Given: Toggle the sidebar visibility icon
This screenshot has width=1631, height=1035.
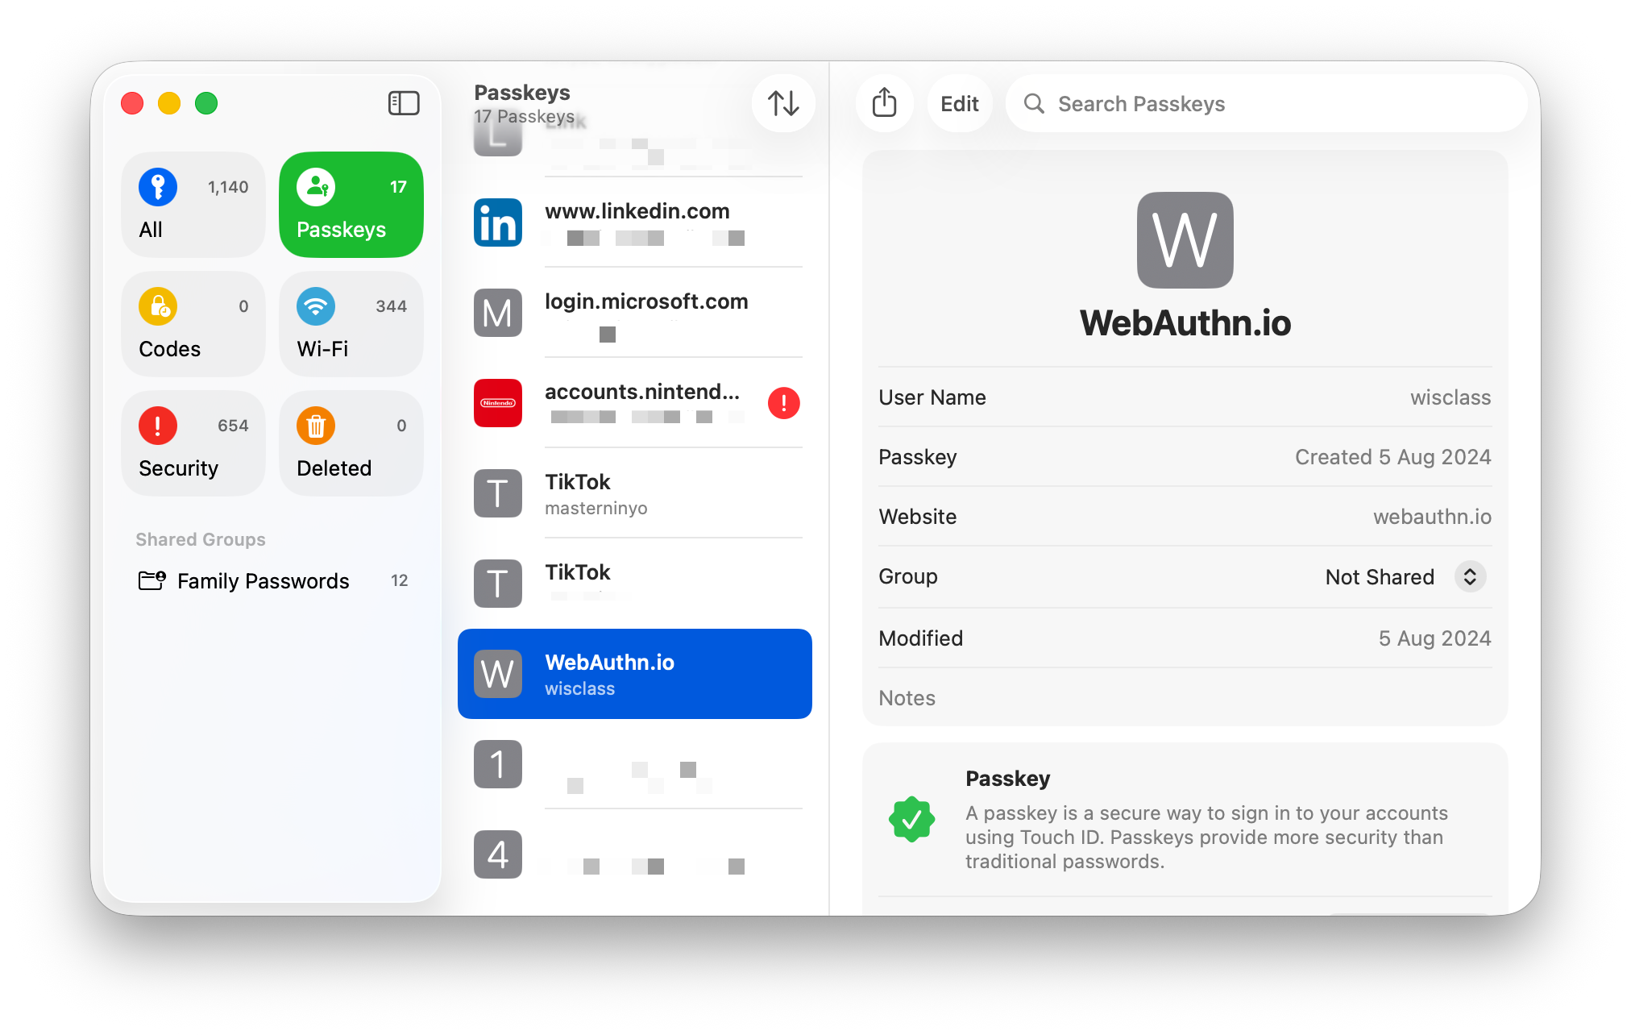Looking at the screenshot, I should (x=404, y=103).
